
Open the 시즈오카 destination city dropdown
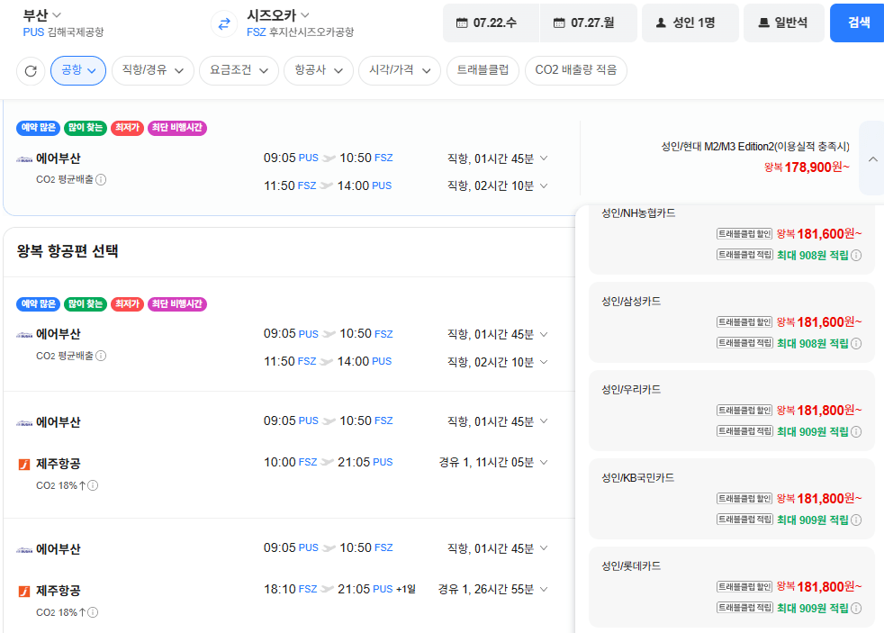coord(278,15)
